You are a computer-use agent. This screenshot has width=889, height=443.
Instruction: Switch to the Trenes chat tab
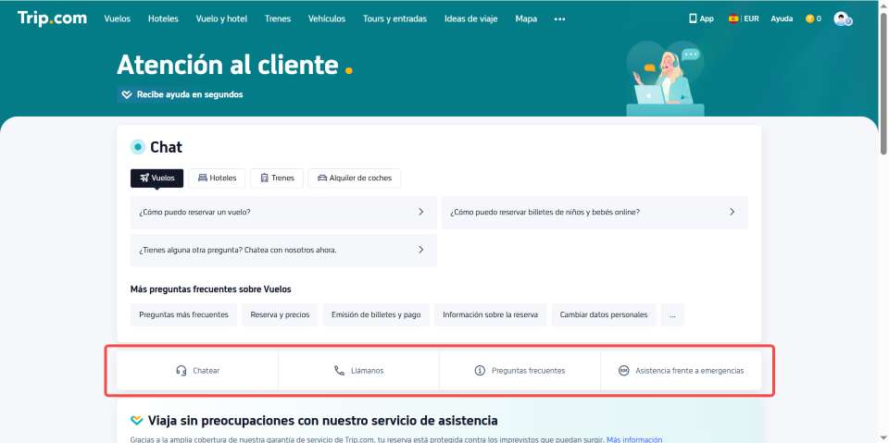point(276,178)
